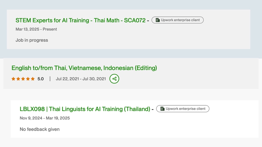Select the fourth orange rating star
262x147 pixels.
click(x=28, y=79)
